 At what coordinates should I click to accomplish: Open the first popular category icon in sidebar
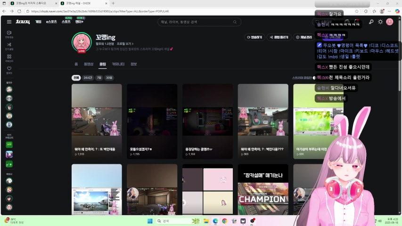click(x=9, y=145)
